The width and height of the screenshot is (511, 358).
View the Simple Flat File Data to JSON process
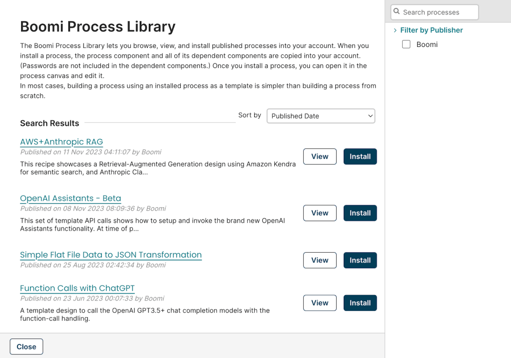319,260
